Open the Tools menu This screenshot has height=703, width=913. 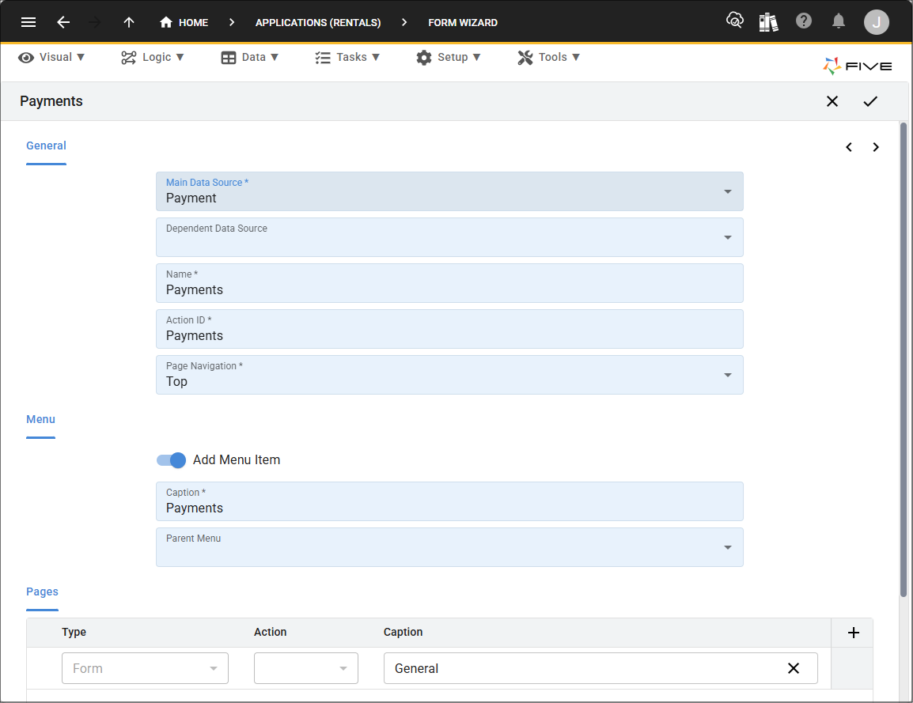coord(548,57)
